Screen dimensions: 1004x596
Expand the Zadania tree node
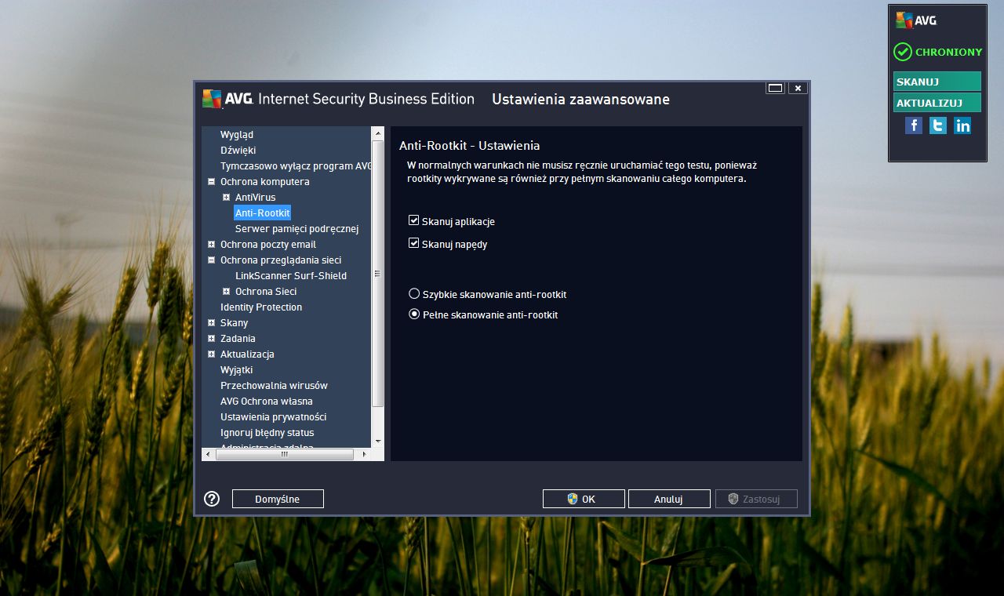click(211, 338)
